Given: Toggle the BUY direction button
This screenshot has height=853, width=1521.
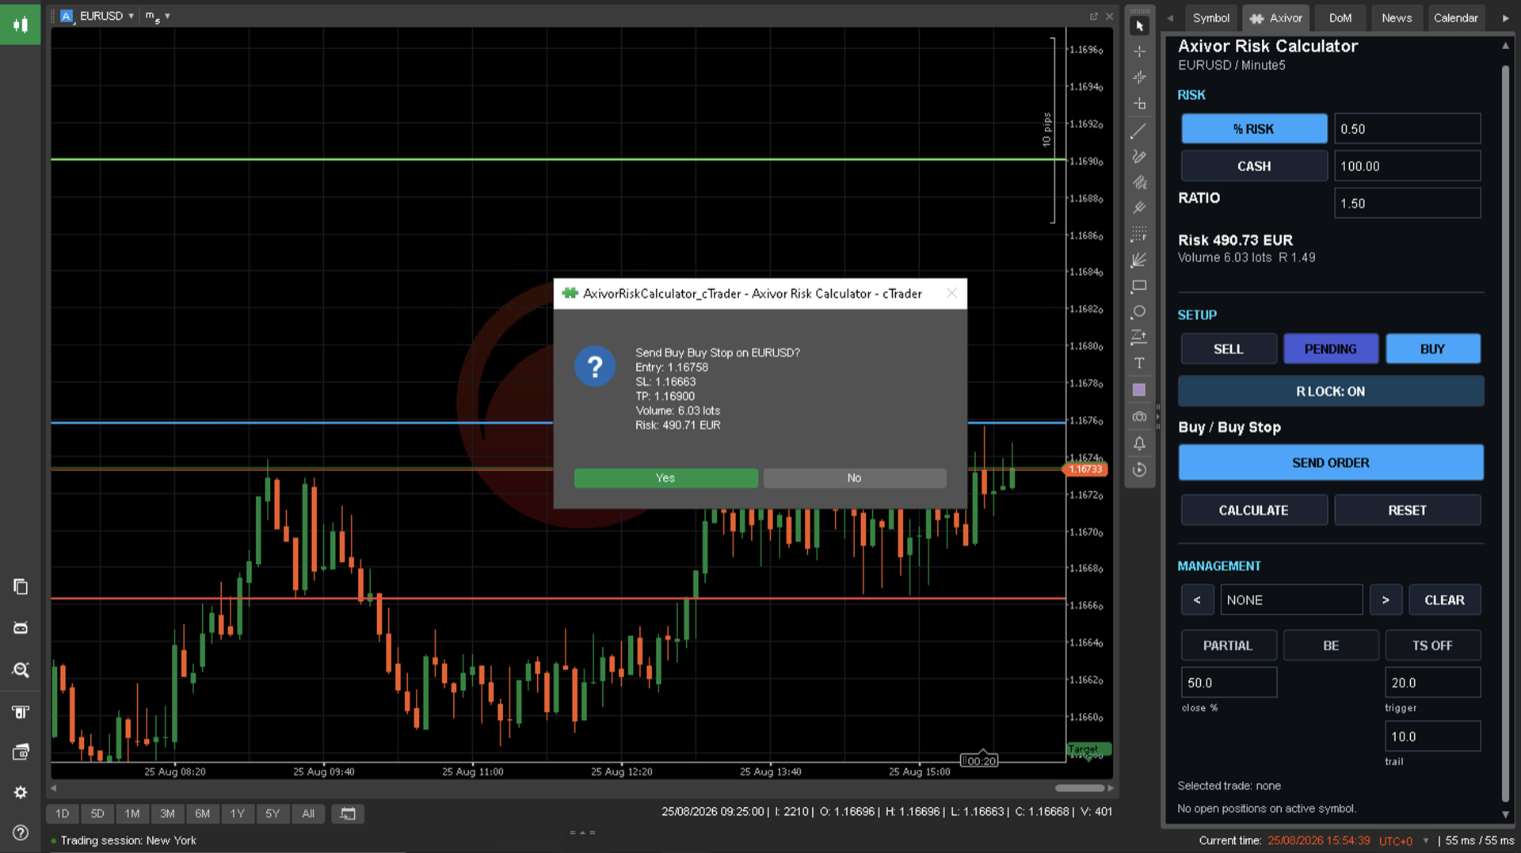Looking at the screenshot, I should [x=1433, y=349].
